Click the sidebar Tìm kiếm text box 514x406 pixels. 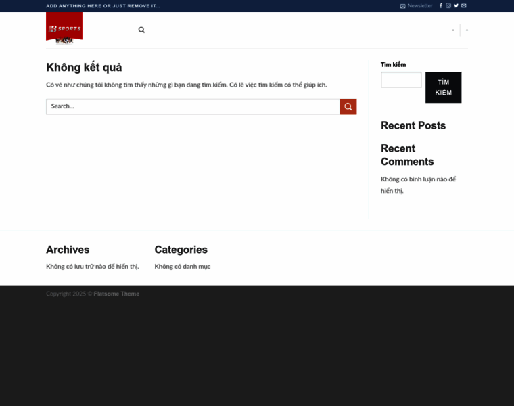coord(401,80)
